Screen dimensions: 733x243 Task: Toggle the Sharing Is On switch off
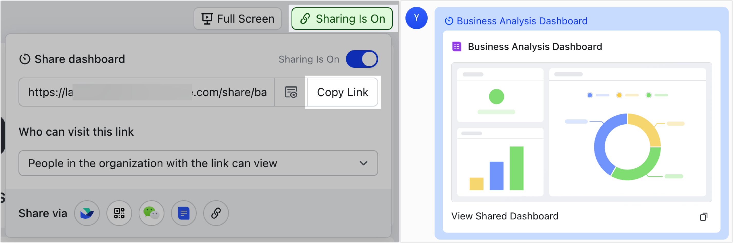362,59
